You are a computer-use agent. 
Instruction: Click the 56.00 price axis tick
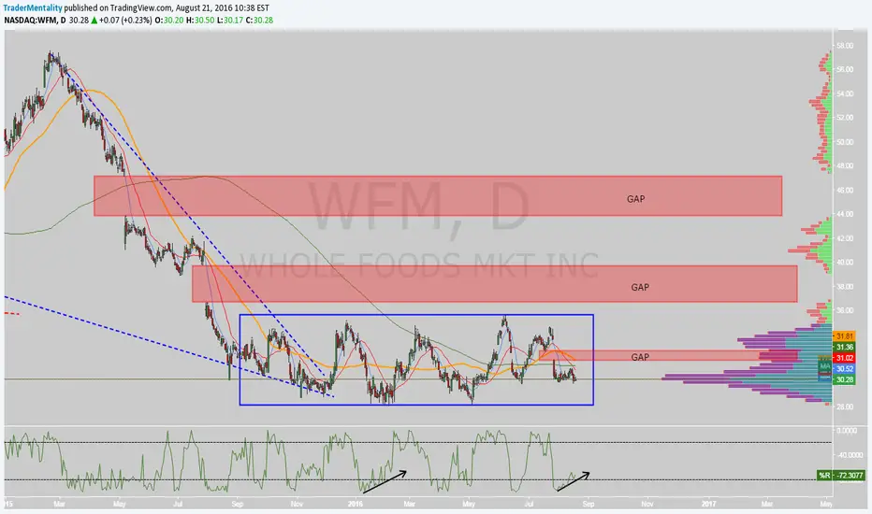[x=845, y=69]
